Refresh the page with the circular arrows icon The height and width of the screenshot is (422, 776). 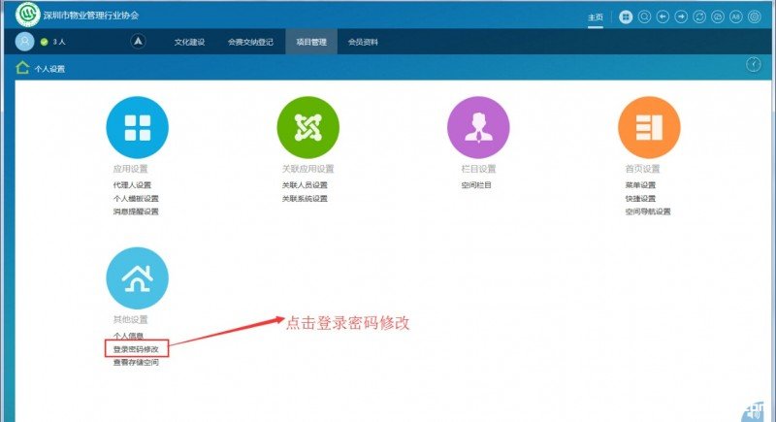point(699,16)
